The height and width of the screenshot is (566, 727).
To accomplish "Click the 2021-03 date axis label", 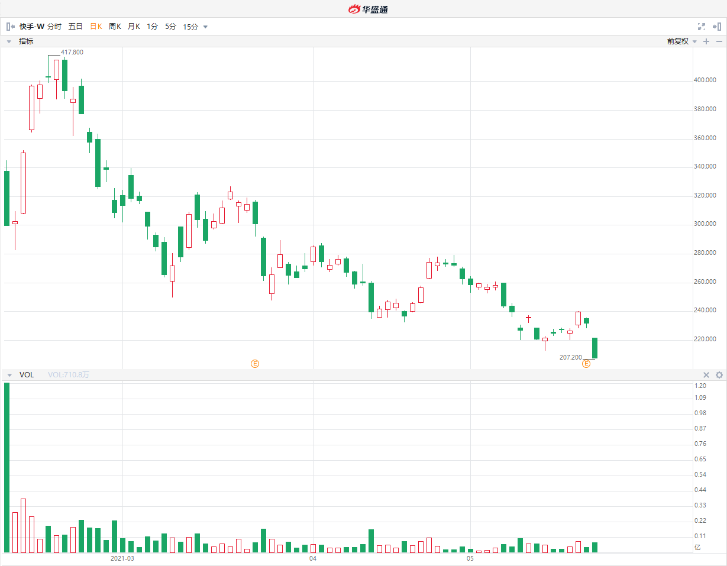I will click(122, 558).
